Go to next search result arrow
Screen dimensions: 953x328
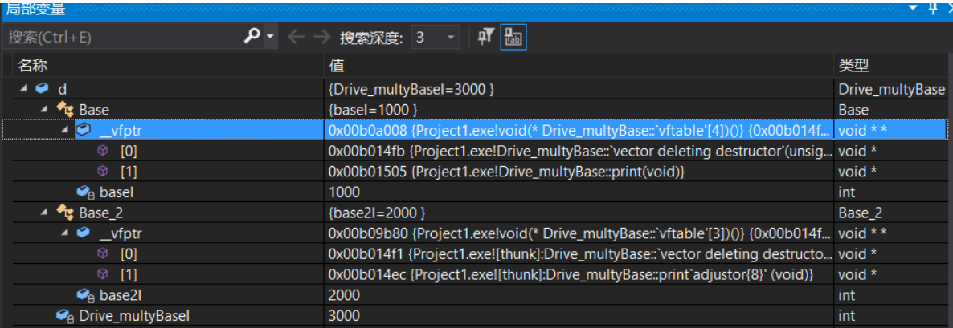321,38
